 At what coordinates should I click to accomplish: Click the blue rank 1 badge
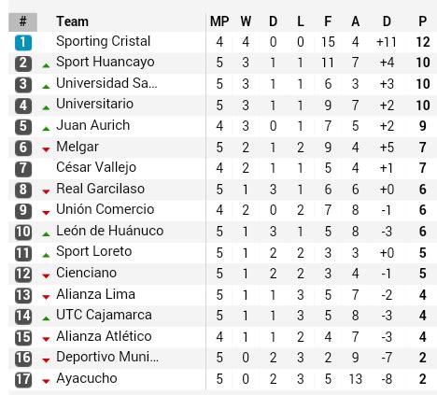tap(23, 43)
